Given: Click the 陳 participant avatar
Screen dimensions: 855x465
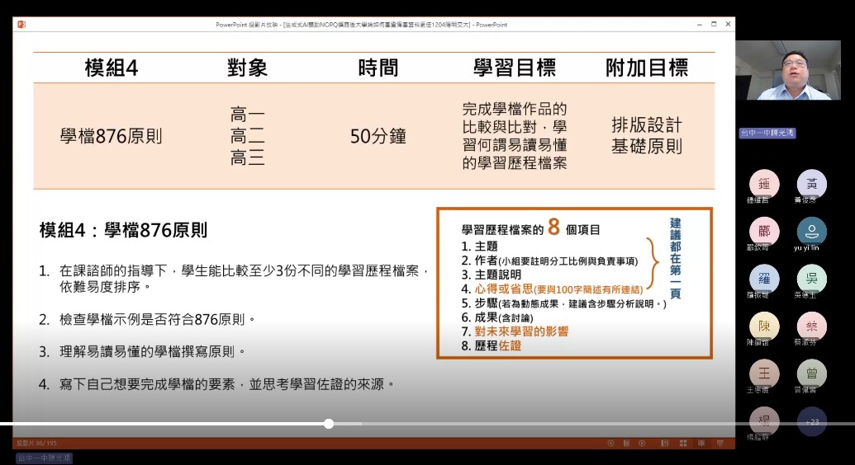Looking at the screenshot, I should 764,326.
